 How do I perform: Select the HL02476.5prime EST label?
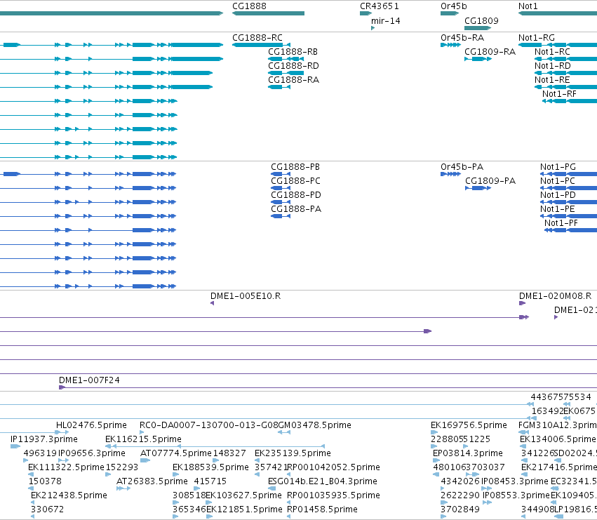click(x=91, y=425)
